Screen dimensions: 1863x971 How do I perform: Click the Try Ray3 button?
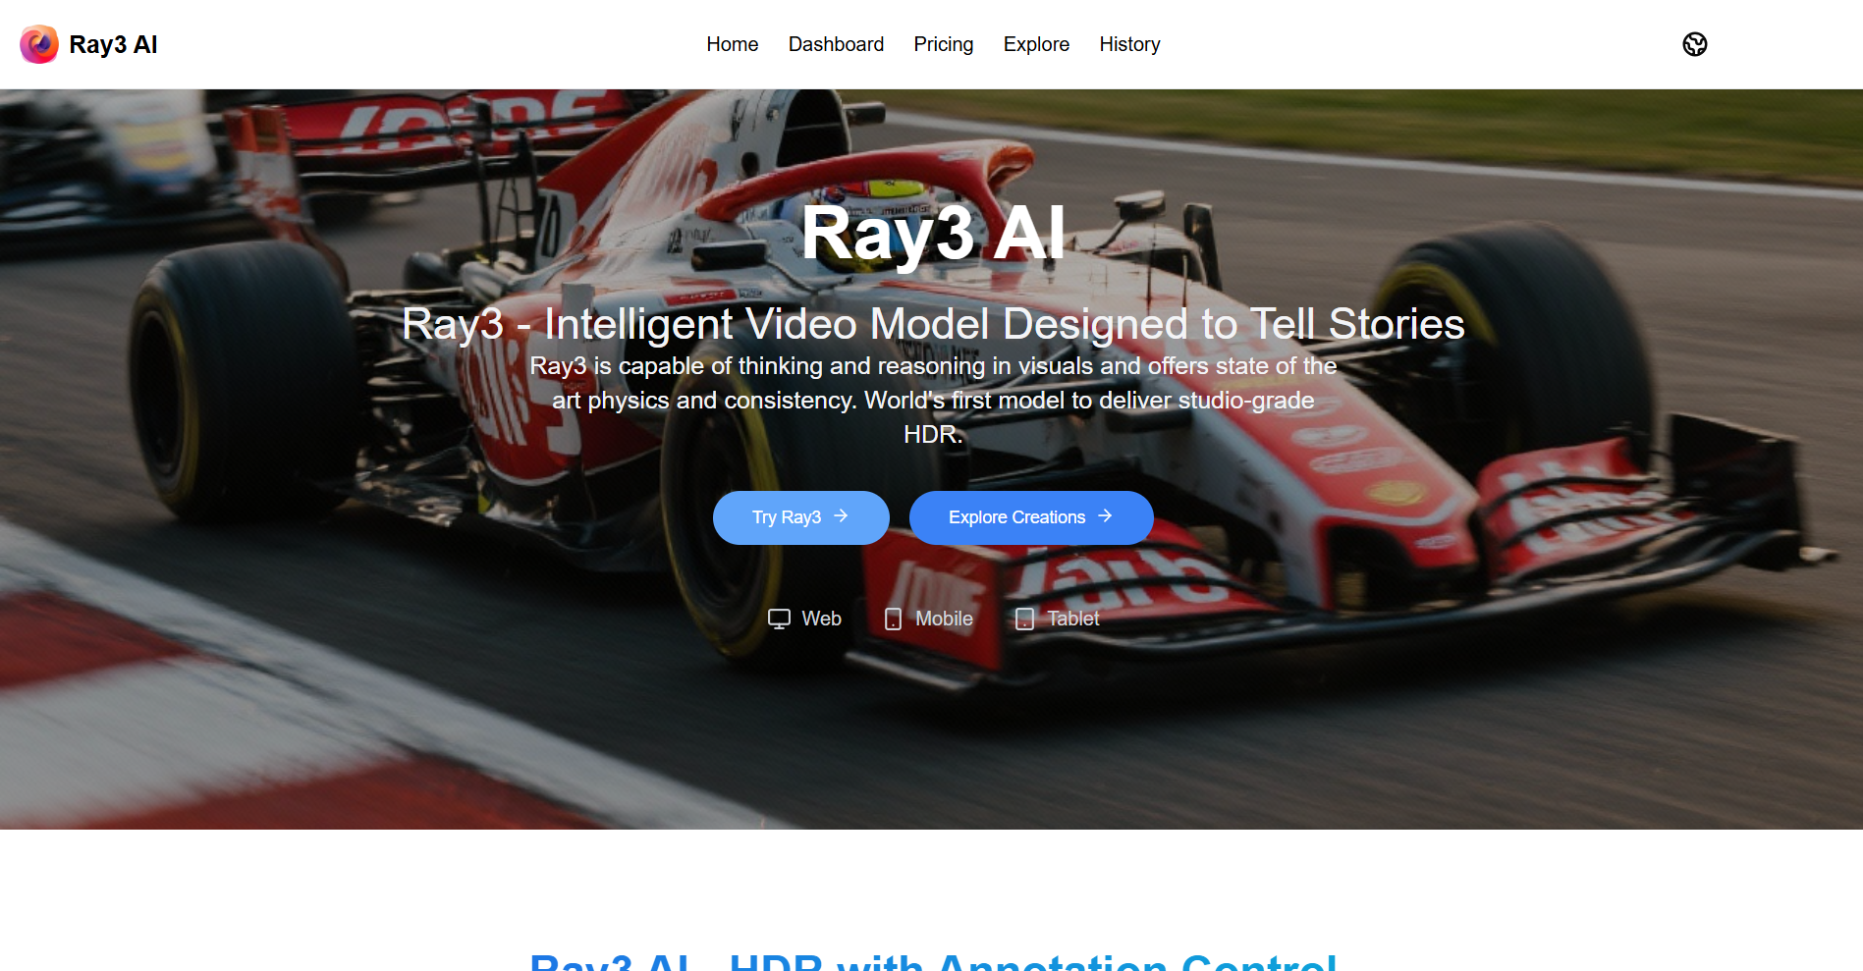pyautogui.click(x=800, y=516)
